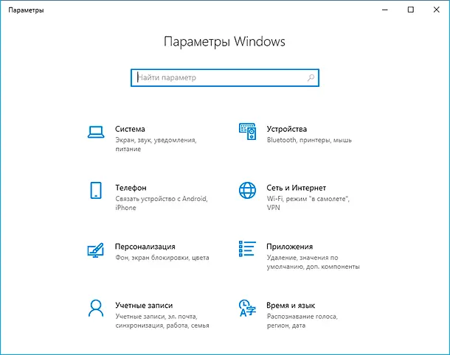This screenshot has height=355, width=450.
Task: Open the Телефон phone icon
Action: pos(96,190)
